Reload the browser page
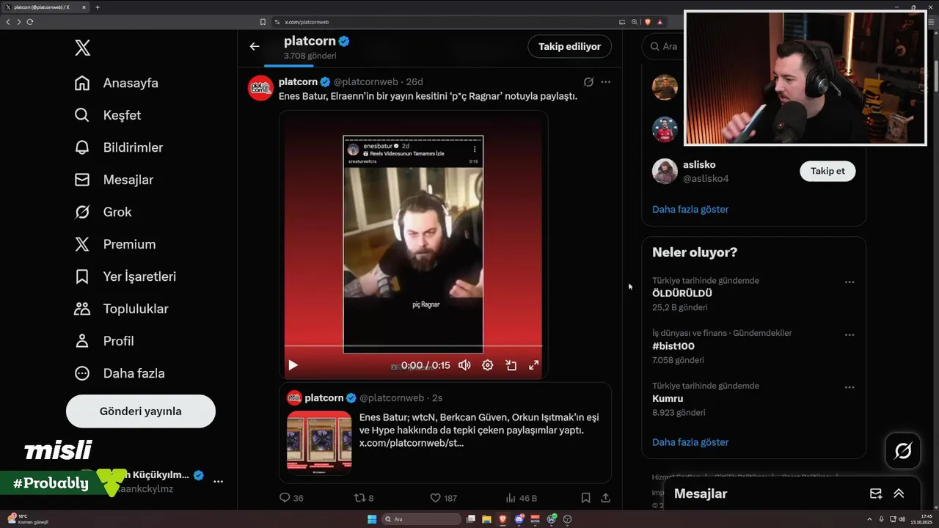This screenshot has height=528, width=939. [30, 22]
